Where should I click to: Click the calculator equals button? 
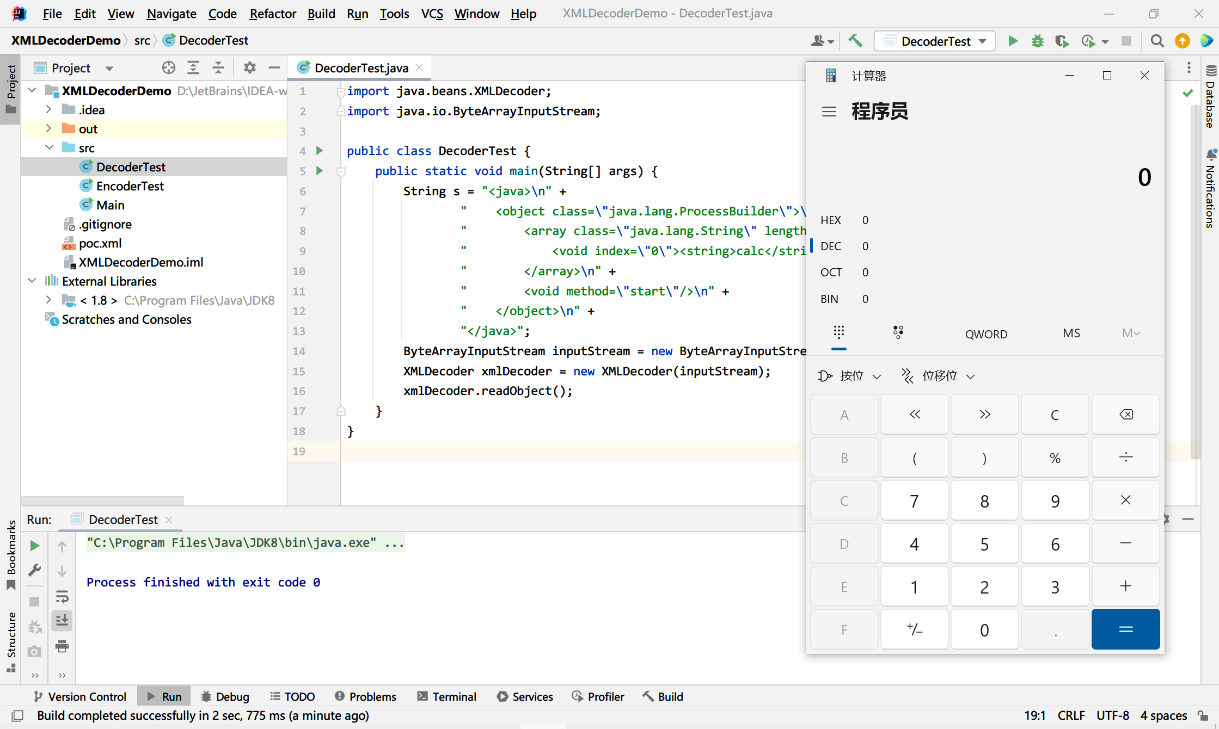tap(1126, 629)
